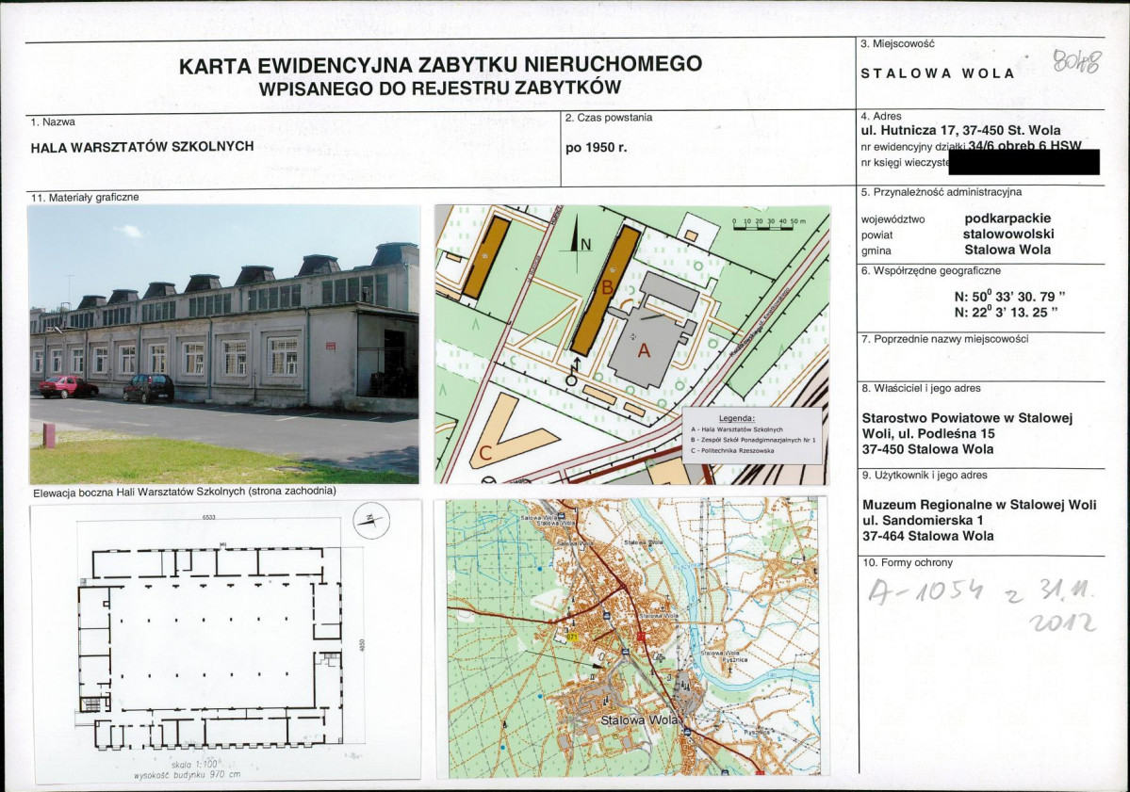Click 'wysokość budynku 970 cm' note
1130x792 pixels.
pyautogui.click(x=188, y=775)
